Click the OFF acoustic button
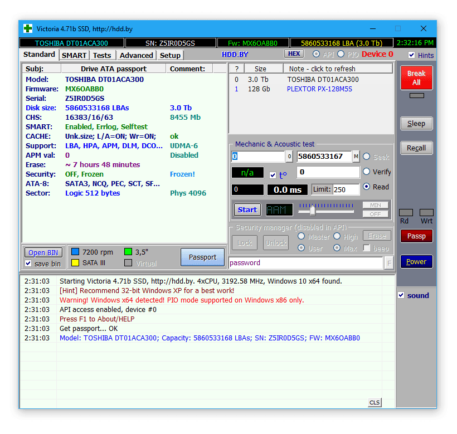The height and width of the screenshot is (434, 457). [x=376, y=214]
